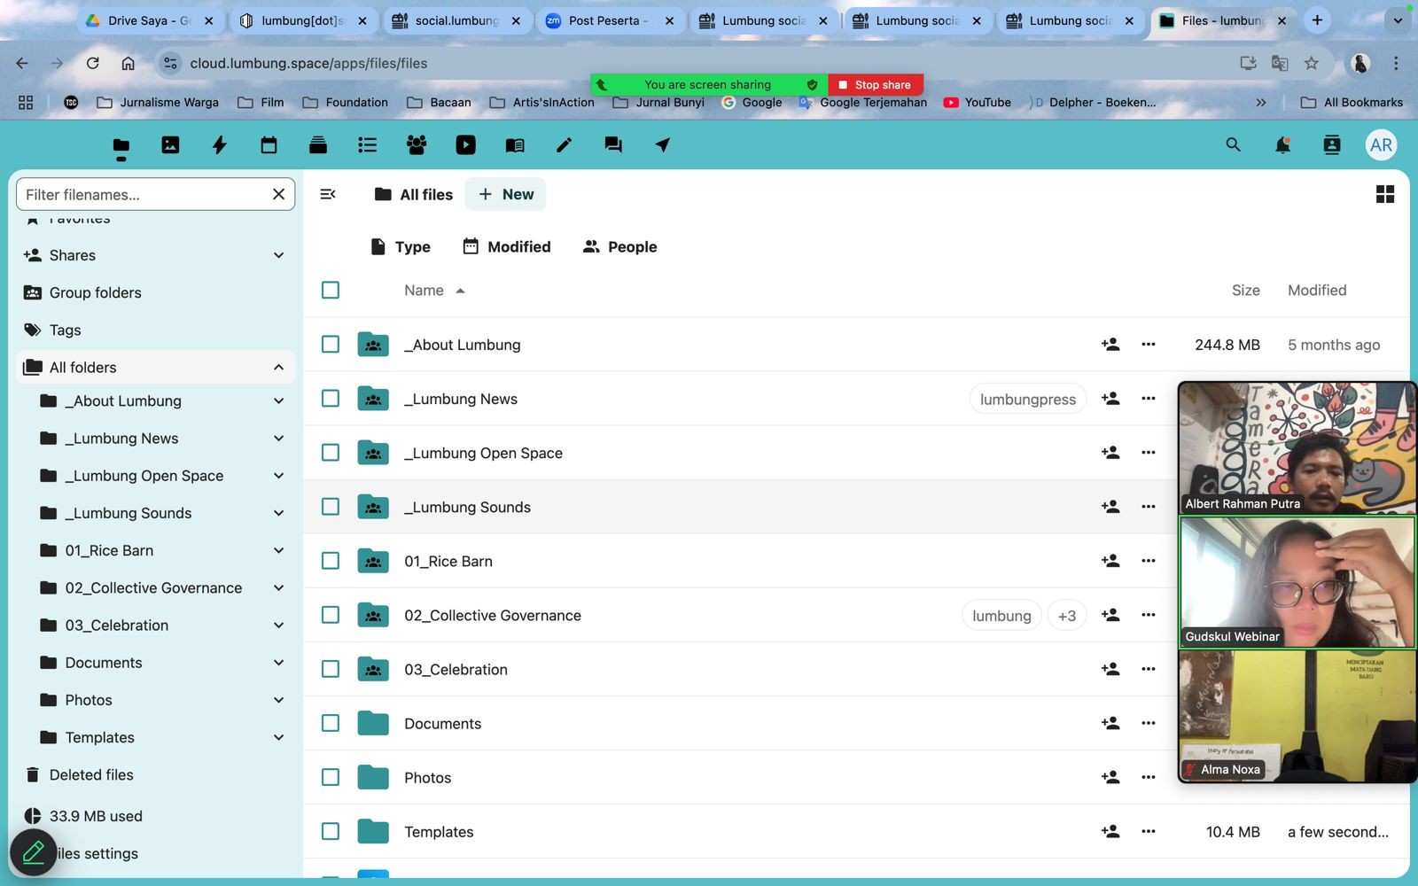Open the Photos app icon in top bar
1418x886 pixels.
point(170,145)
